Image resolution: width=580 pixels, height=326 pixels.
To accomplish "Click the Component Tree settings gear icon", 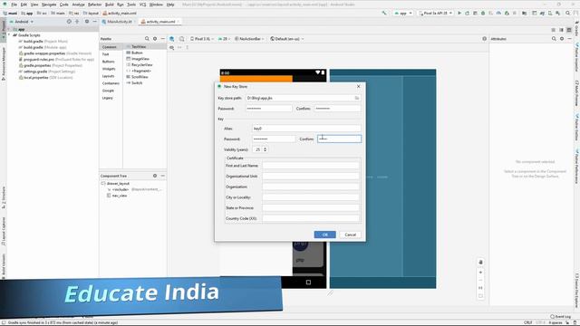I will 155,176.
